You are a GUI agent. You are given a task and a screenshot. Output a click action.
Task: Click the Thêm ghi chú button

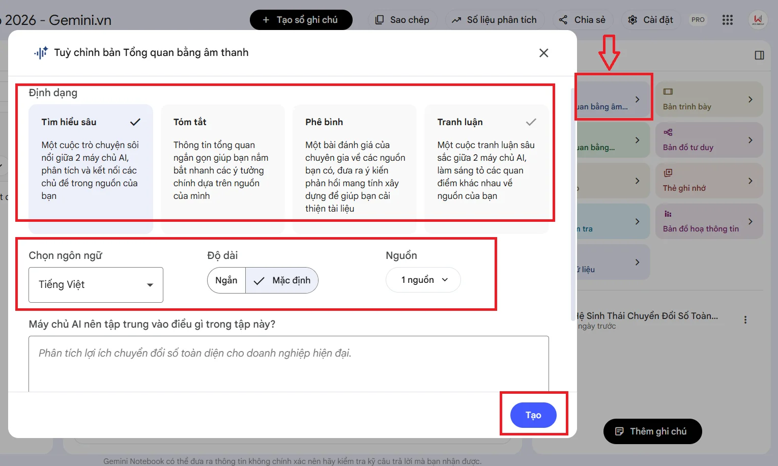click(x=652, y=431)
